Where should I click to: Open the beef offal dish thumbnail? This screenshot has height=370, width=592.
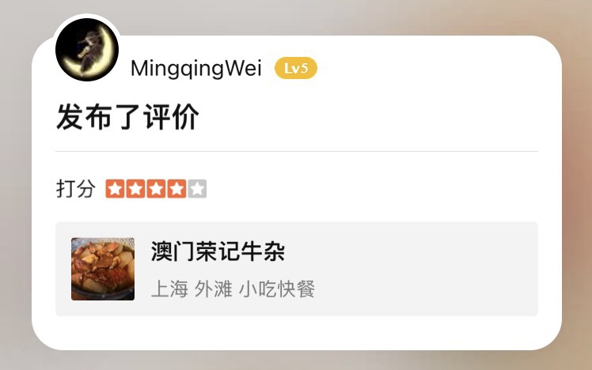coord(103,269)
